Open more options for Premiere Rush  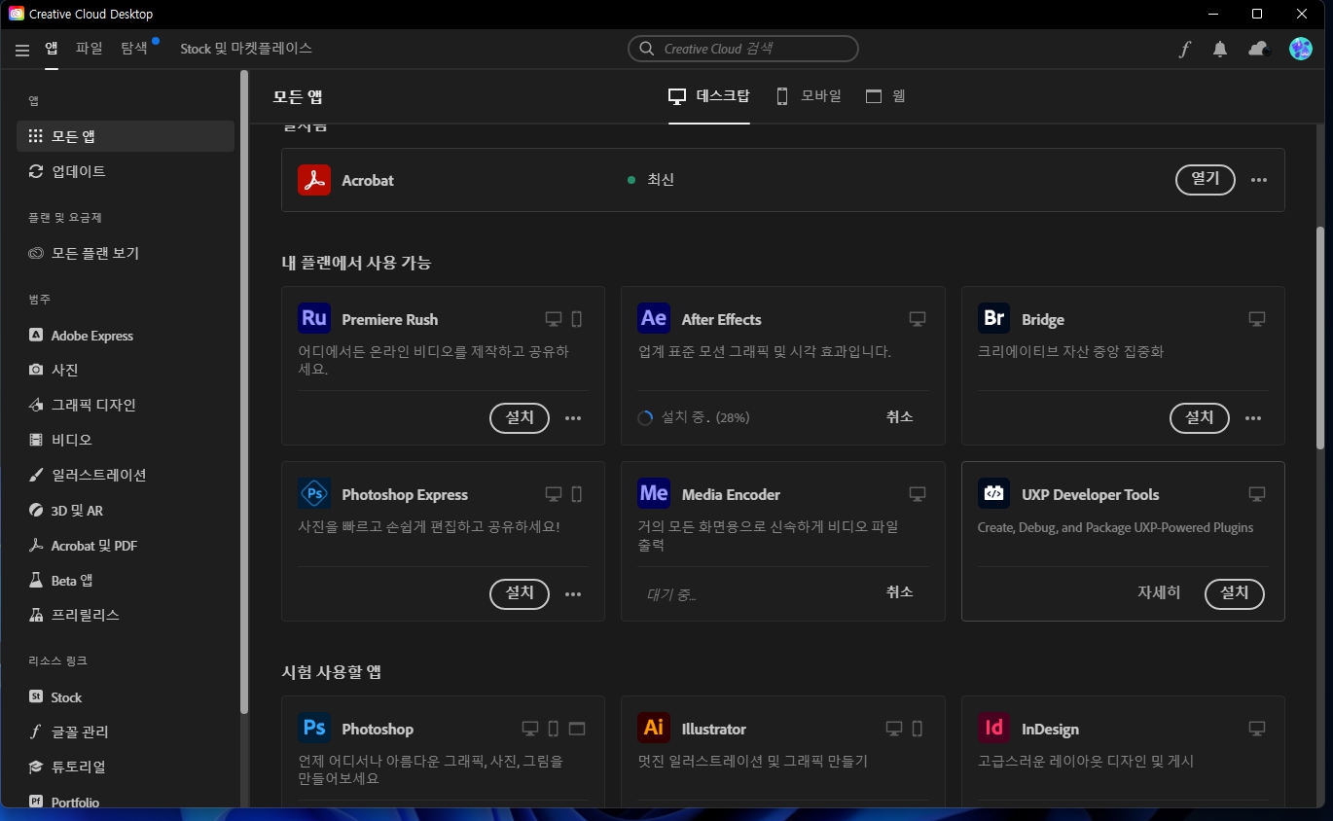573,418
